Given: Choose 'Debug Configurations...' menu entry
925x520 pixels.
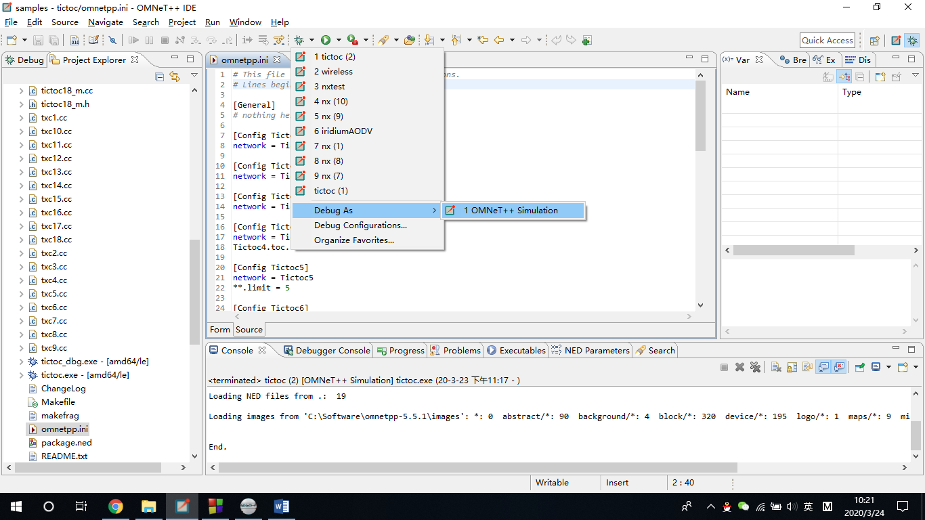Looking at the screenshot, I should click(368, 225).
